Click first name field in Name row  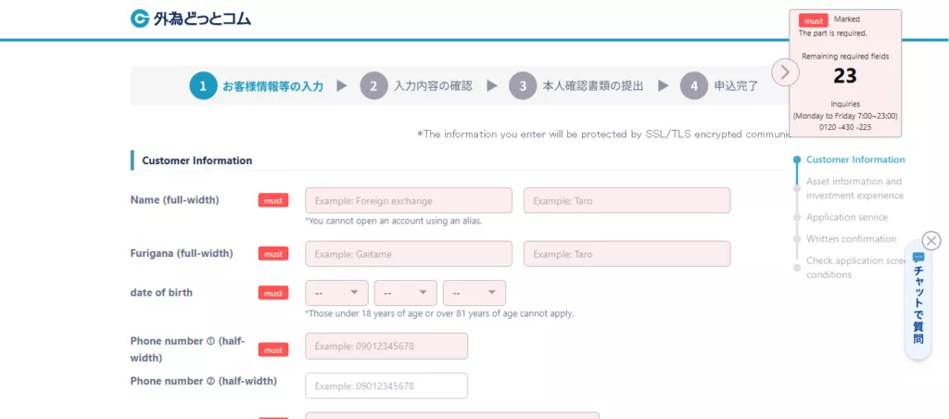pos(627,200)
